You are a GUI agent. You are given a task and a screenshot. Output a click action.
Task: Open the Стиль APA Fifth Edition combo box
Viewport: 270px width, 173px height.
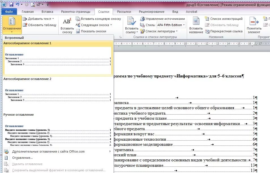(x=171, y=25)
